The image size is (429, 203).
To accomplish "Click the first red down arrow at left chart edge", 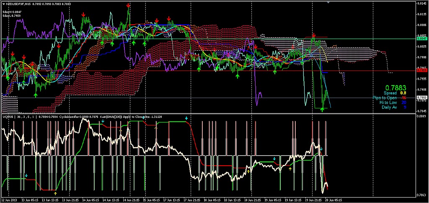I will [x=13, y=54].
